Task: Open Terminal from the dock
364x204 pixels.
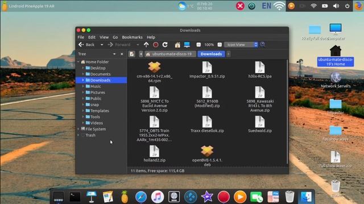Action: point(75,197)
